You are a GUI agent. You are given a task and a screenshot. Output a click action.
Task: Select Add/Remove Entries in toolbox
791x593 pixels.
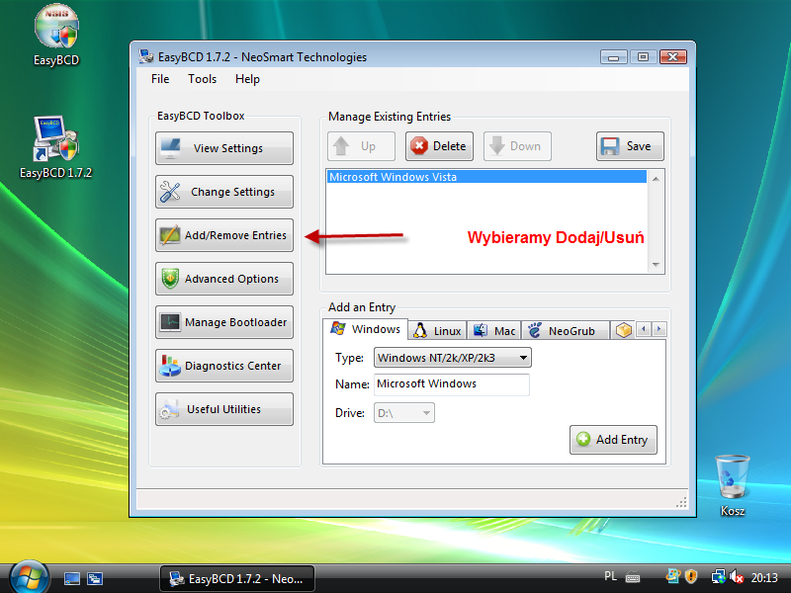224,235
